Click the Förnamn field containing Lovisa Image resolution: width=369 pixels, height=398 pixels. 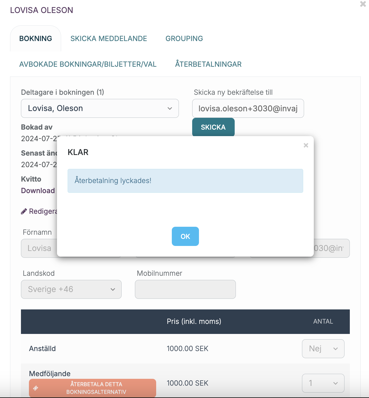click(x=39, y=248)
